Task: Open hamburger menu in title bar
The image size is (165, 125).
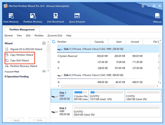Action: click(x=143, y=6)
